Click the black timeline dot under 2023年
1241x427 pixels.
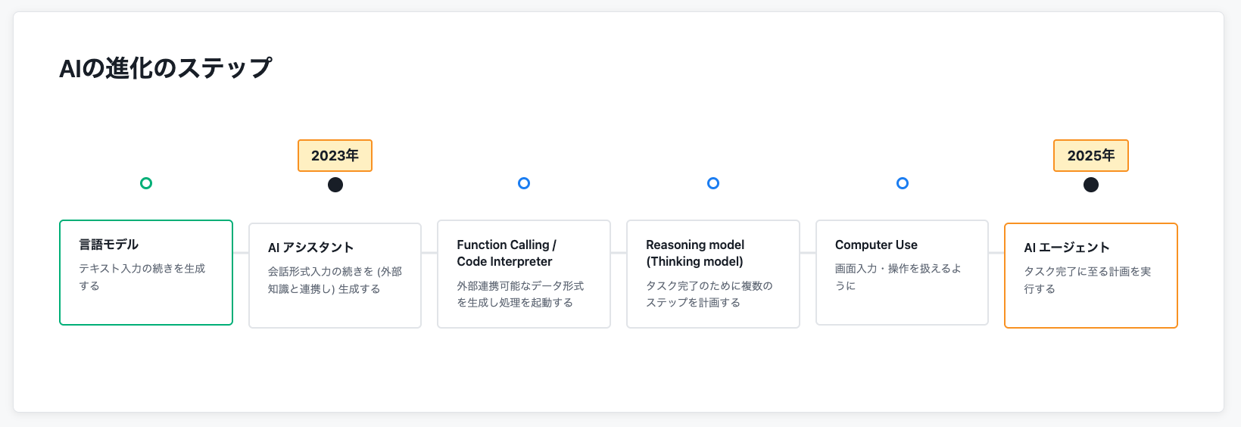click(x=335, y=185)
